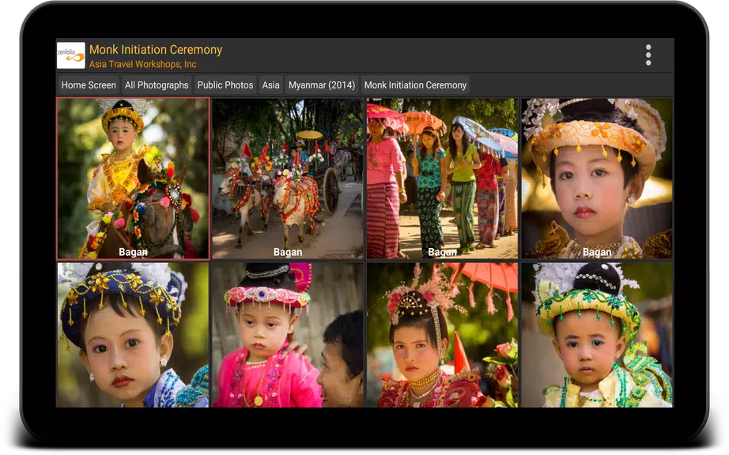The height and width of the screenshot is (455, 729).
Task: Tap the Monk Initiation Ceremony title
Action: tap(155, 49)
